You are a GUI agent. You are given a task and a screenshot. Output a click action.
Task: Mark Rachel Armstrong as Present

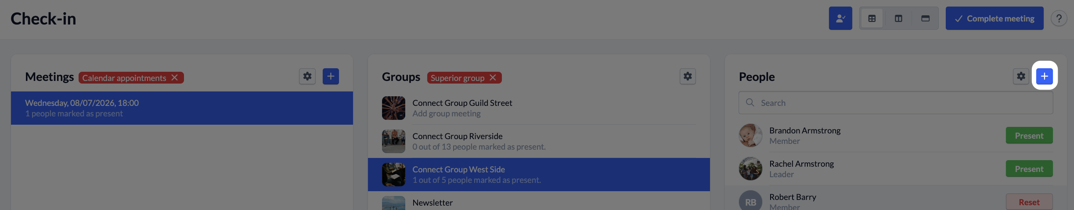point(1029,169)
